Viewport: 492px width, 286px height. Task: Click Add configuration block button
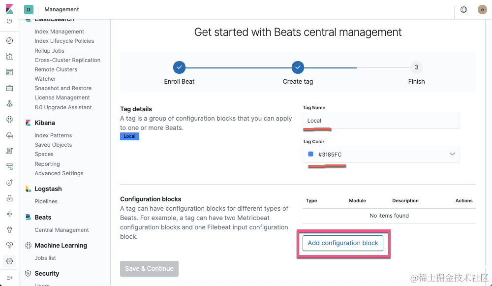point(343,243)
